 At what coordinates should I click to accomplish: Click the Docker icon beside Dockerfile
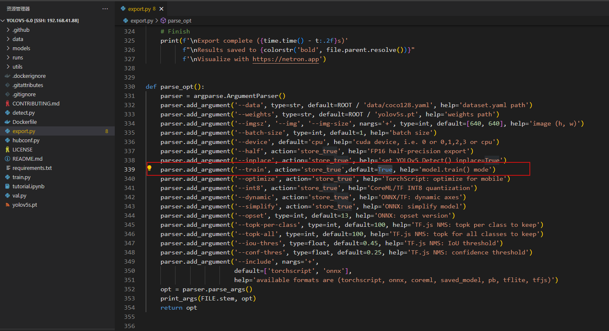[x=8, y=122]
